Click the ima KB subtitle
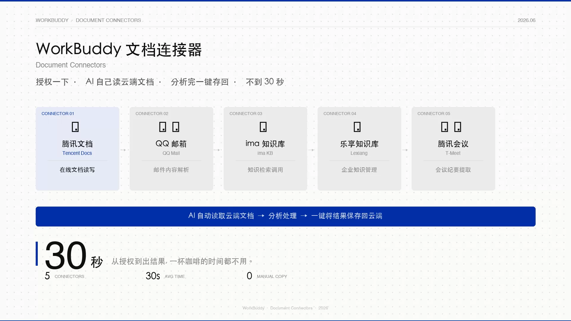Viewport: 571px width, 321px height. [265, 153]
